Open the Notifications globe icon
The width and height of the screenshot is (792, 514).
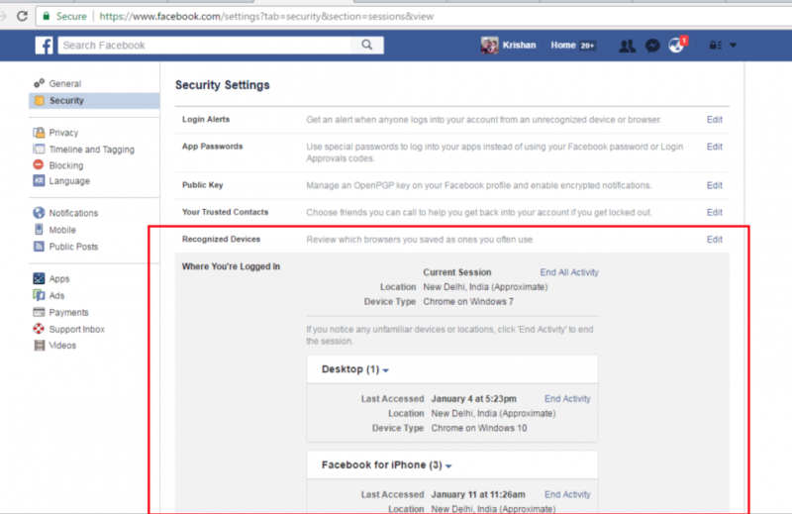[x=676, y=46]
